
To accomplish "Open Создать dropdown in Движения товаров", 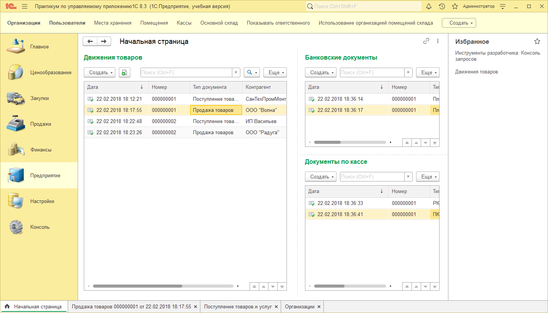I will 100,72.
